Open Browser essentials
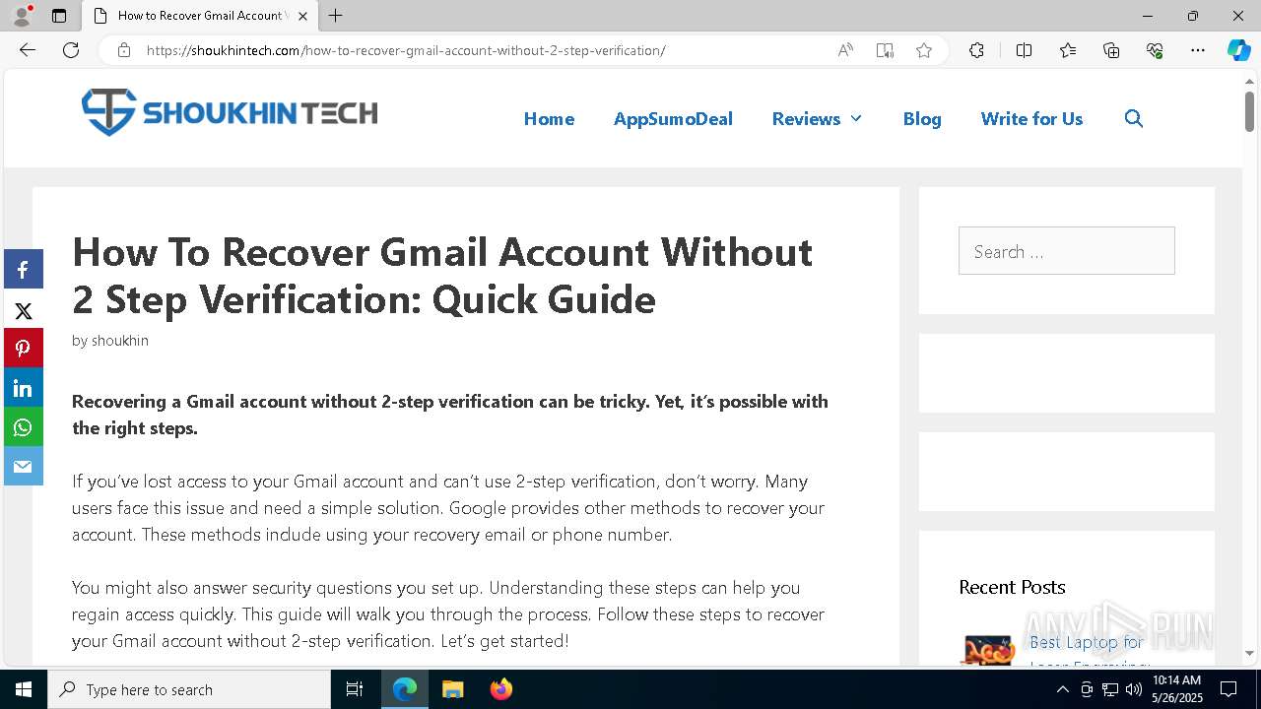This screenshot has height=709, width=1261. pos(1155,50)
